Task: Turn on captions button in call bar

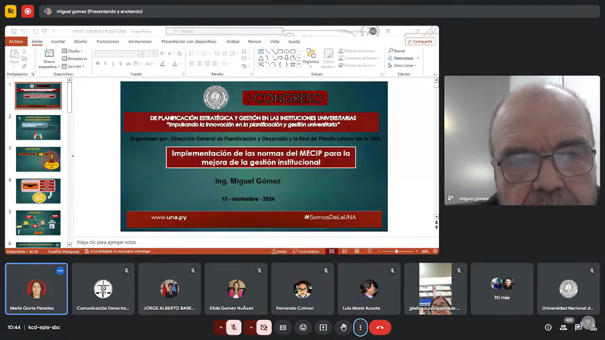Action: 283,327
